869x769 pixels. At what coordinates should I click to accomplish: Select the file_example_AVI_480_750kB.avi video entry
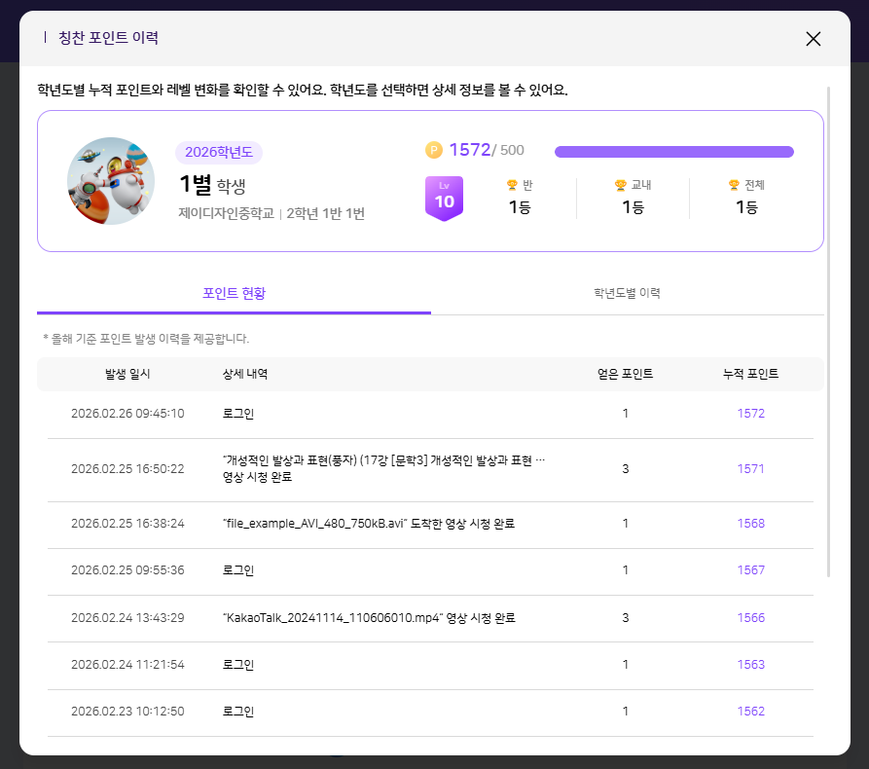(x=368, y=524)
